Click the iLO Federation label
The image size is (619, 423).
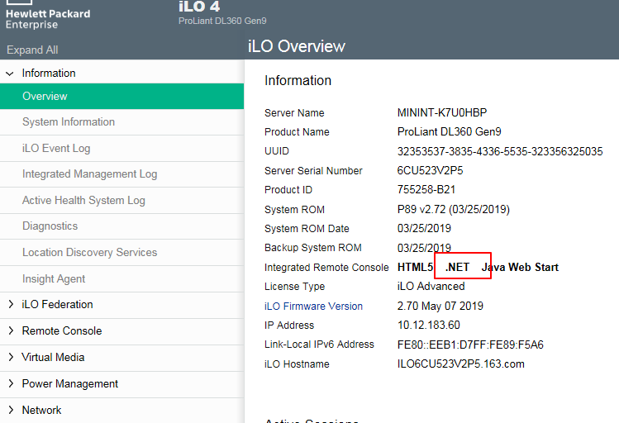coord(57,304)
